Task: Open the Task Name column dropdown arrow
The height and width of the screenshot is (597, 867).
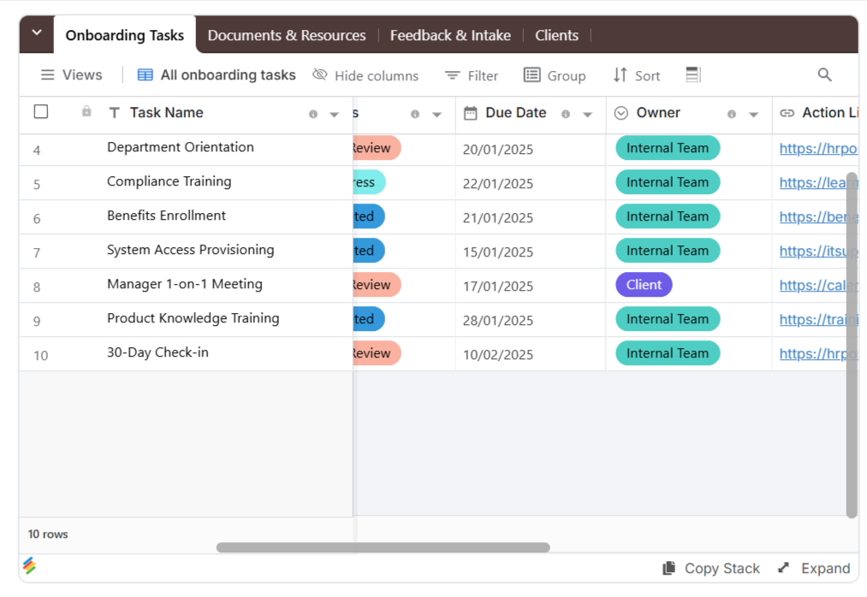Action: tap(334, 115)
